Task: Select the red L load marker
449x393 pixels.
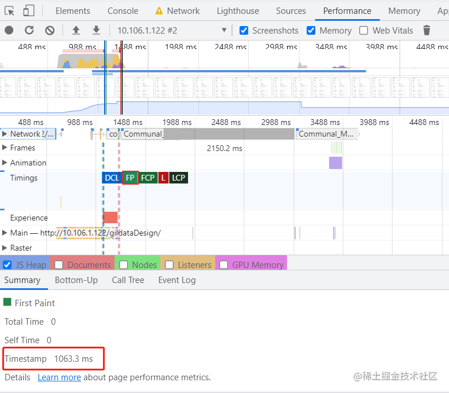Action: click(x=163, y=178)
